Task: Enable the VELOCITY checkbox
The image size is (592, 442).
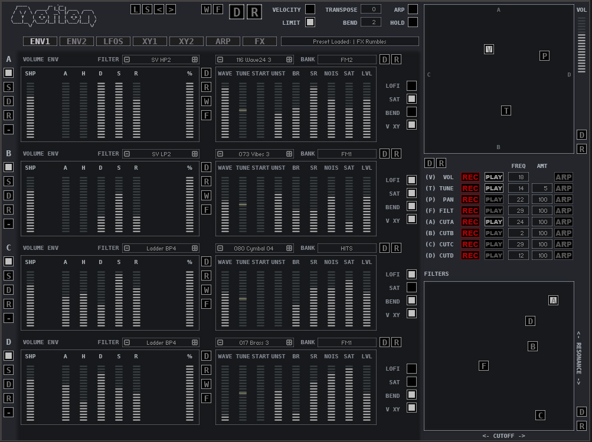Action: pos(310,9)
